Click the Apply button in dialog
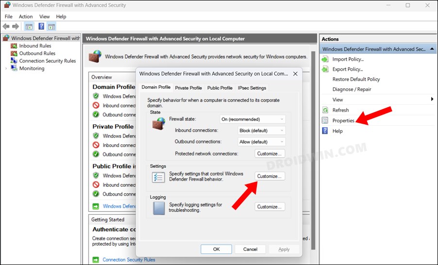Viewport: 438px width, 265px height. click(284, 249)
